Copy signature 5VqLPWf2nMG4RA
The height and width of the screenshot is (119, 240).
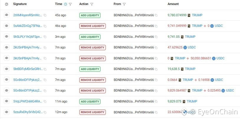tap(45, 101)
